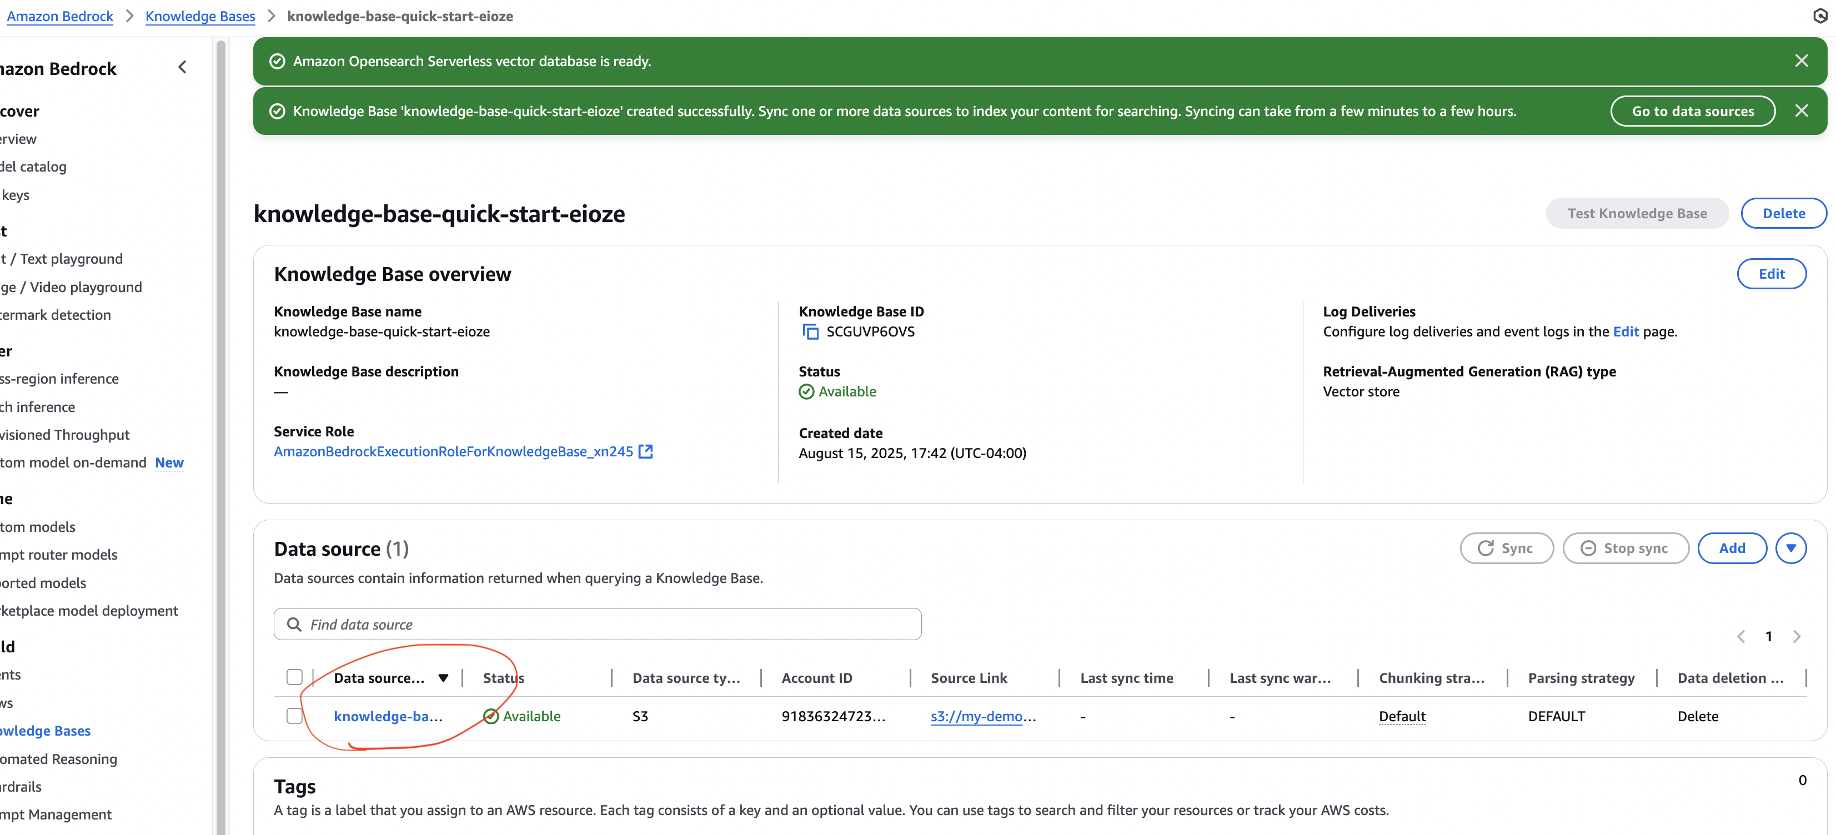Go to previous data source page
Screen dimensions: 1836x835
click(x=1740, y=636)
